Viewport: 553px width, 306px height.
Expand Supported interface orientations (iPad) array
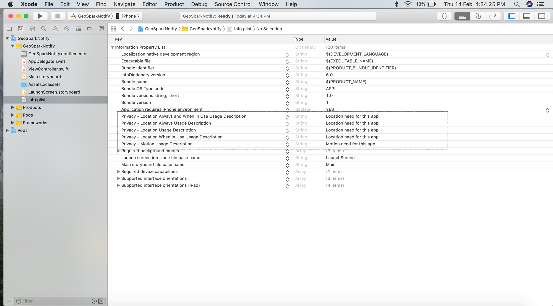tap(118, 185)
